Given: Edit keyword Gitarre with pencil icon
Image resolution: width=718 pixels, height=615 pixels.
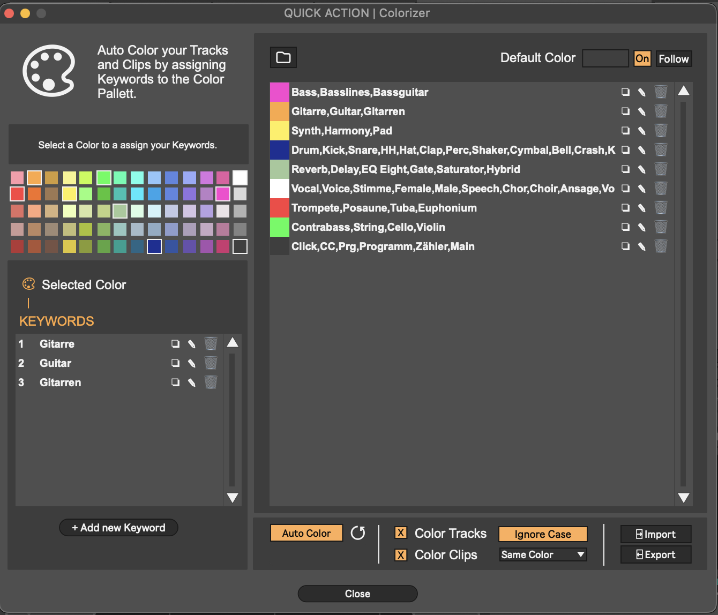Looking at the screenshot, I should coord(191,344).
